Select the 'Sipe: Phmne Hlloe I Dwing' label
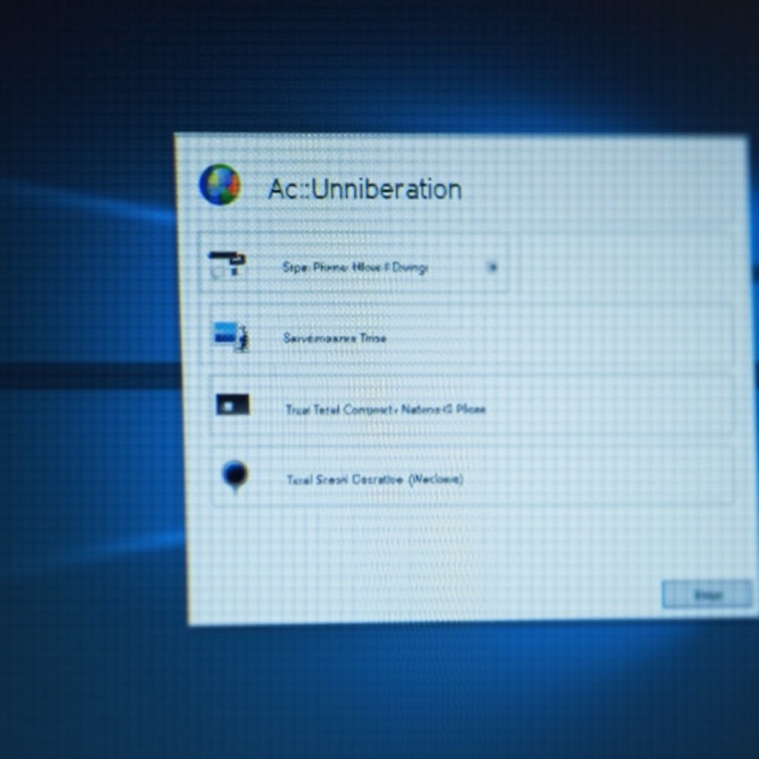 point(355,268)
